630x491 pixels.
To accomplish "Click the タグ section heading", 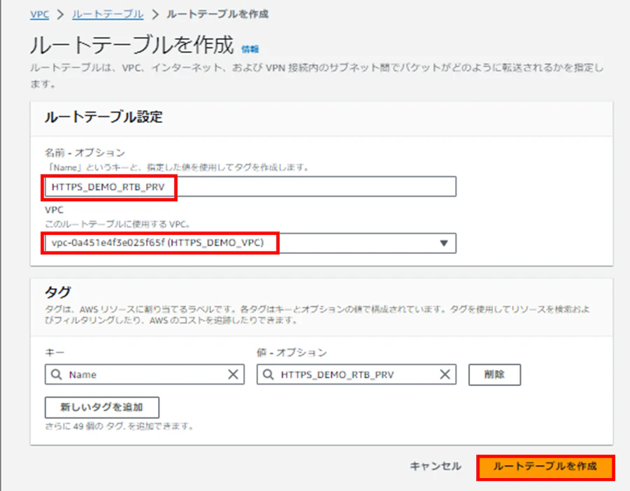I will (58, 292).
